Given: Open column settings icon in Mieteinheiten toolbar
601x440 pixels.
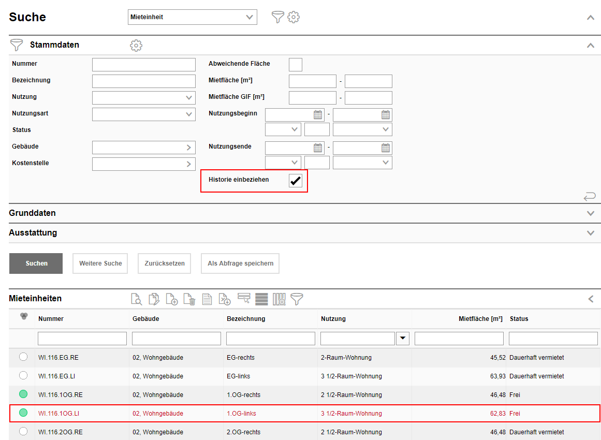Looking at the screenshot, I should [x=279, y=299].
